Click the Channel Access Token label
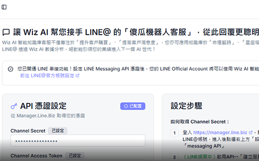The width and height of the screenshot is (259, 161). (x=36, y=155)
